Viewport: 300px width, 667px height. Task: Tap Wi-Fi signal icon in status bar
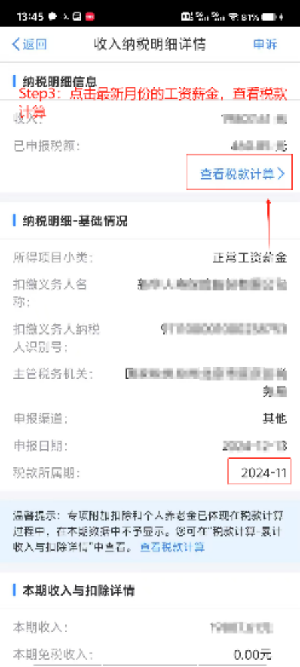point(233,17)
